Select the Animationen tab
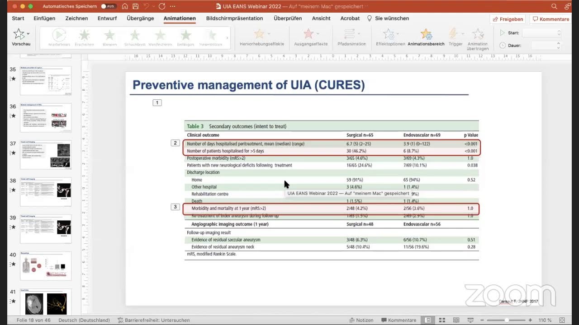579x325 pixels. [x=180, y=19]
